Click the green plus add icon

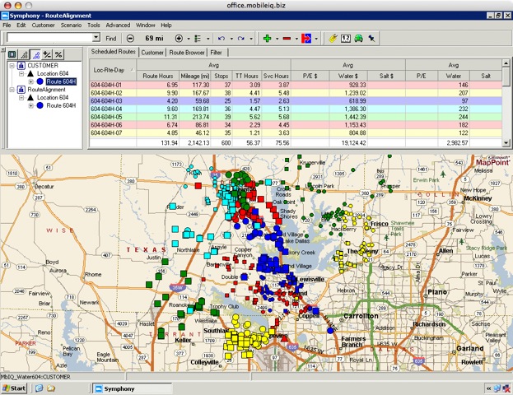point(266,38)
